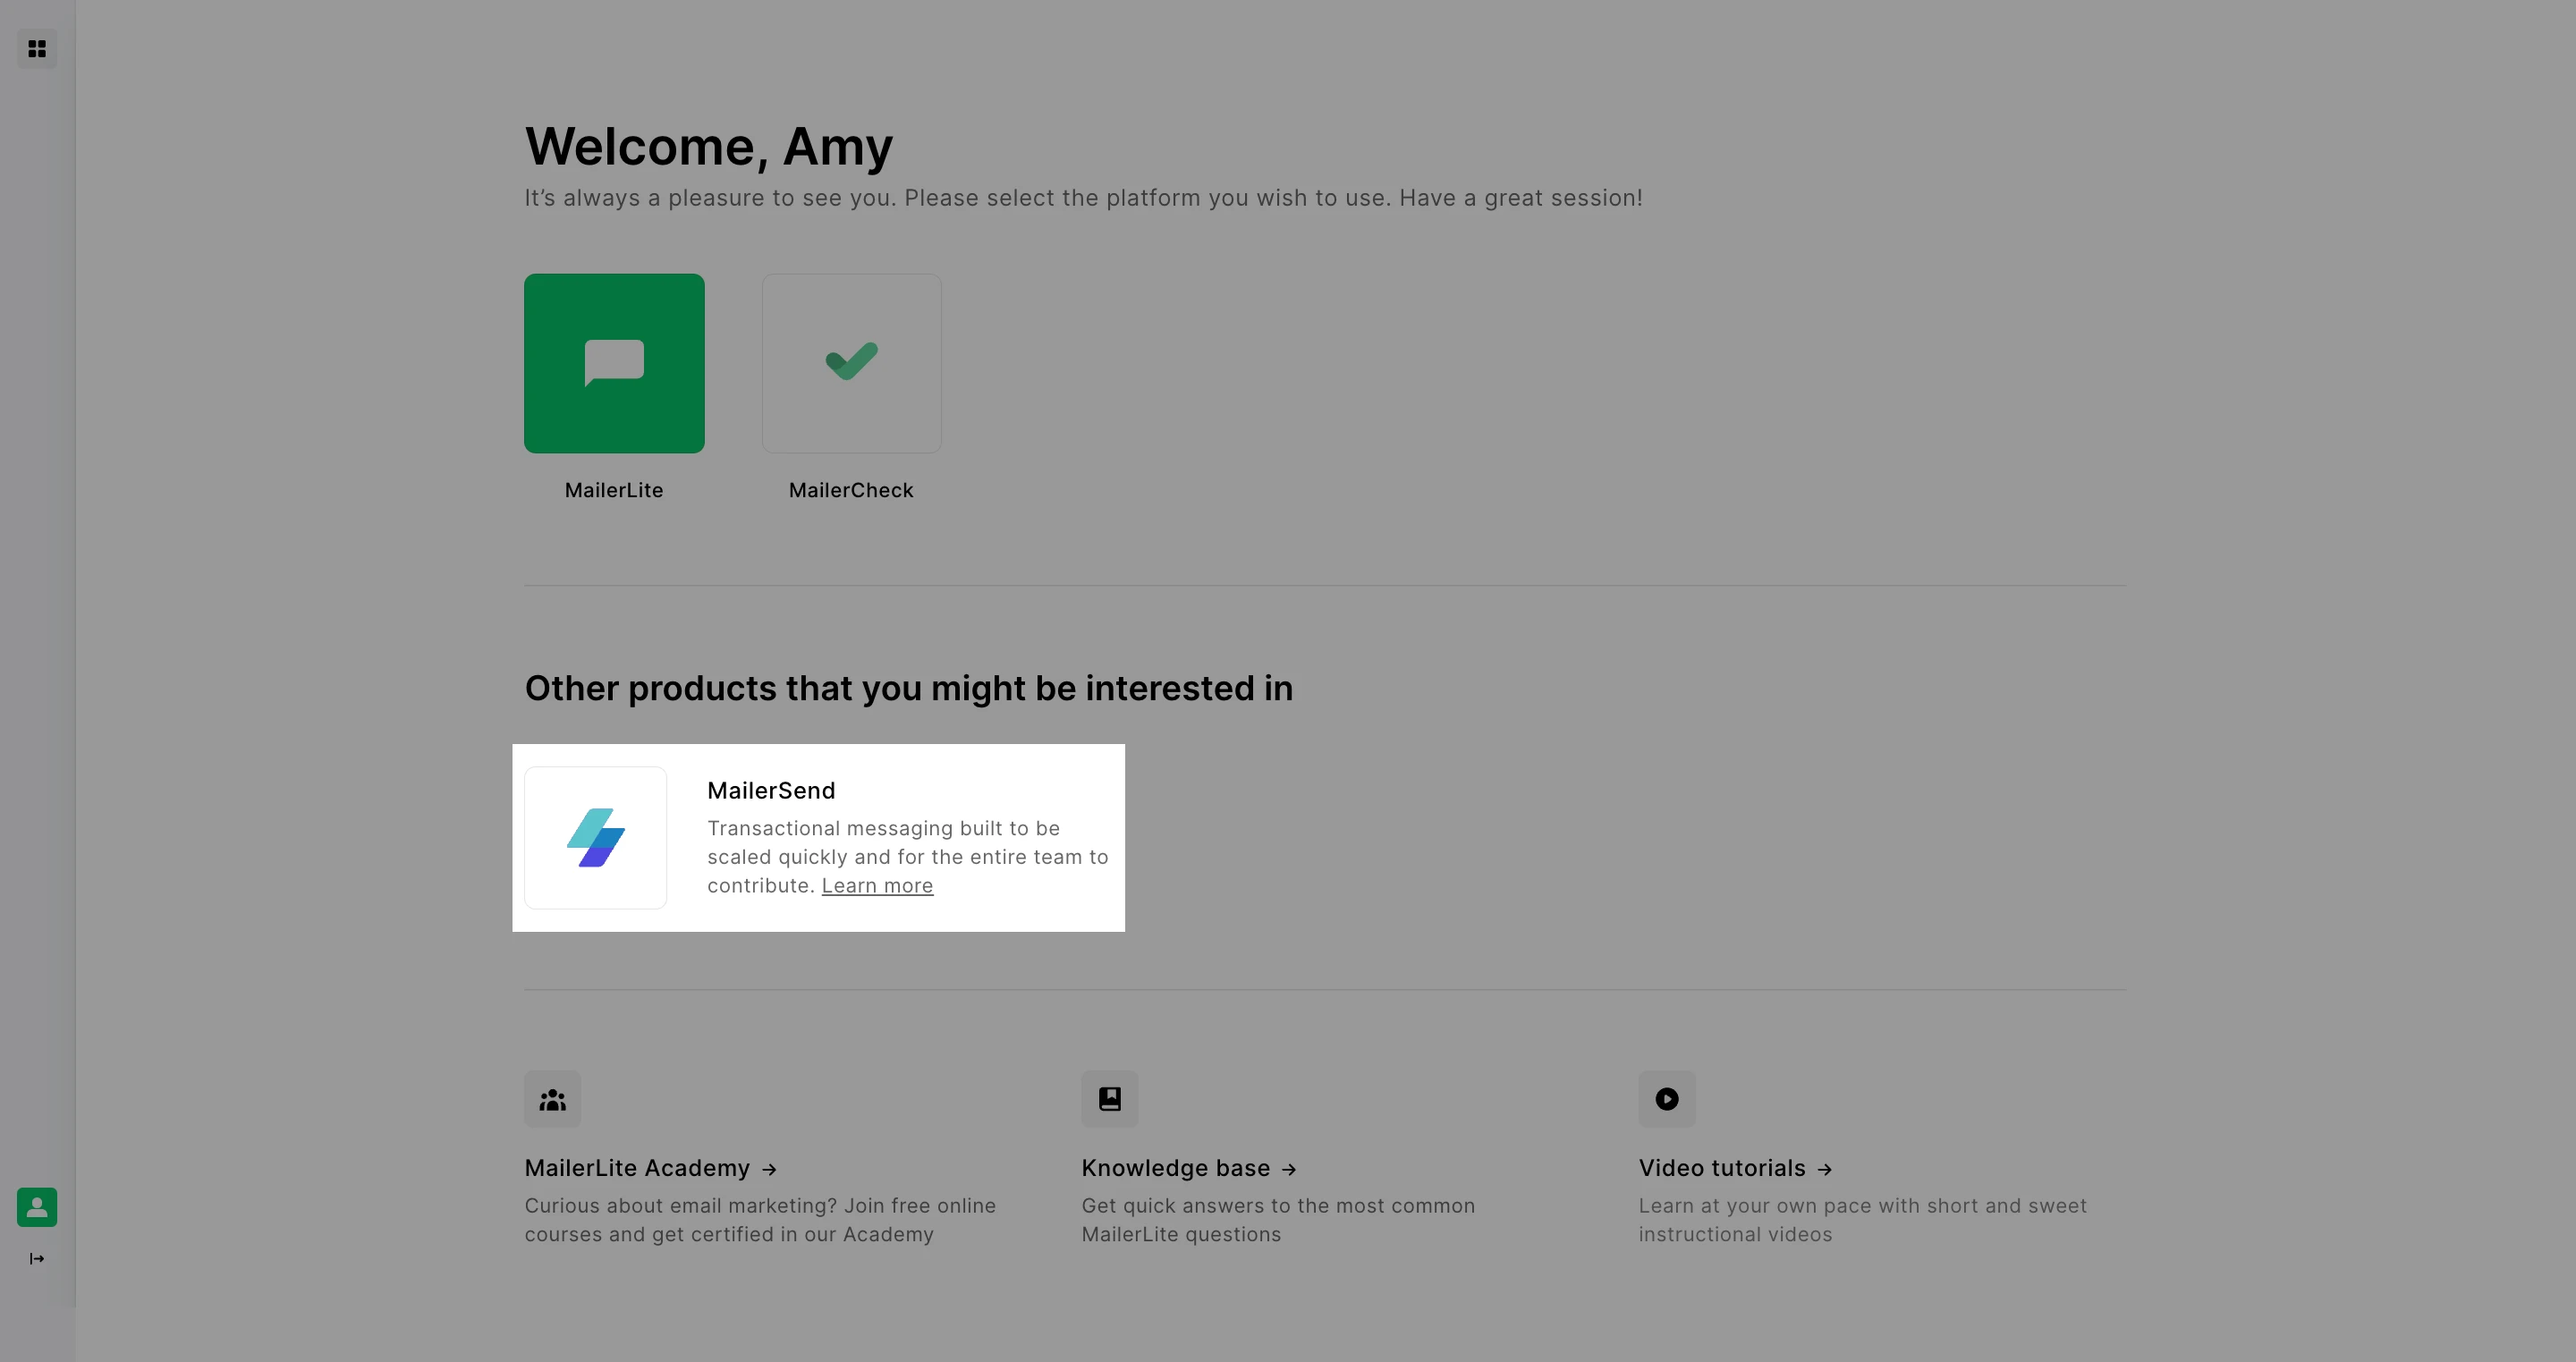The height and width of the screenshot is (1362, 2576).
Task: Click the arrow next to MailerLite Academy
Action: [x=769, y=1169]
